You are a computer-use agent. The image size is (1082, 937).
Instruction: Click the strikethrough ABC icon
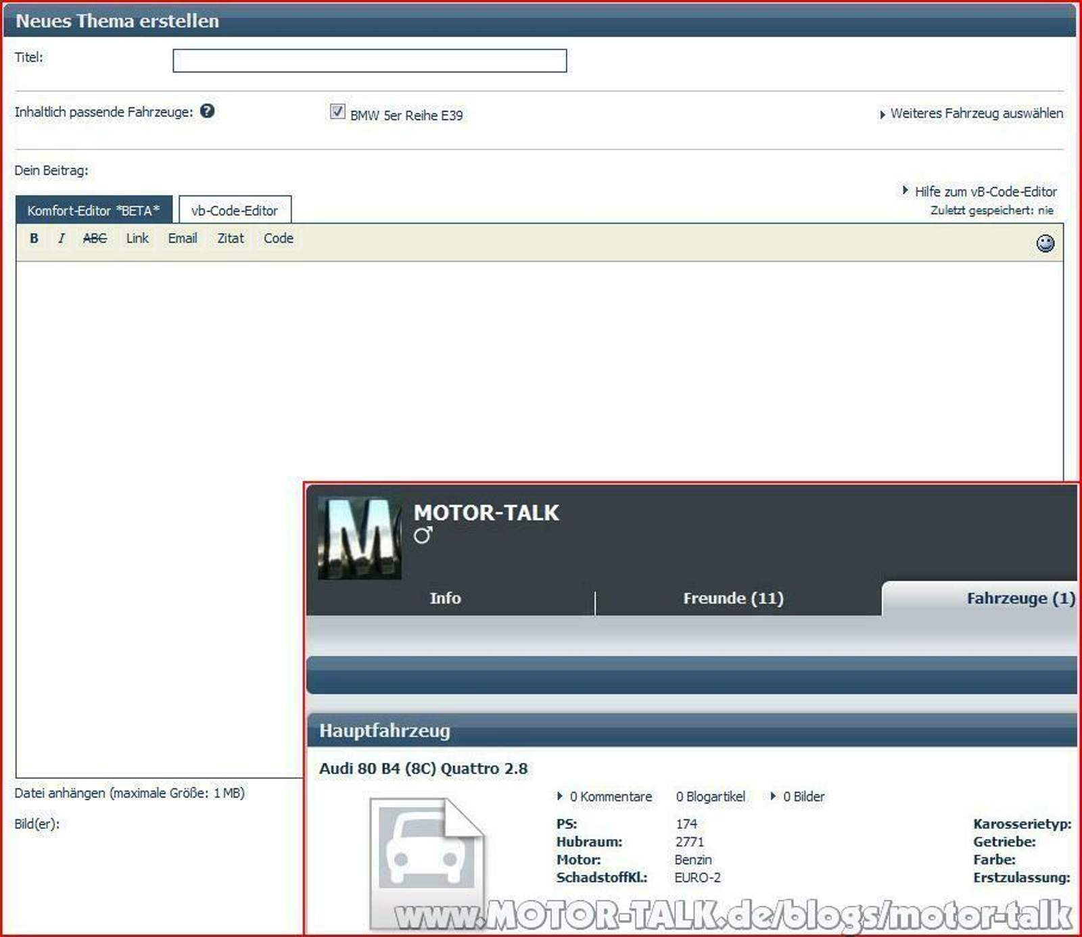pyautogui.click(x=95, y=239)
